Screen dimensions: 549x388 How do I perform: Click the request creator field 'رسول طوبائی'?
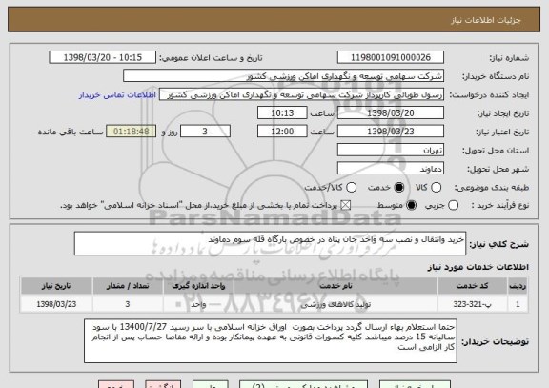point(301,94)
